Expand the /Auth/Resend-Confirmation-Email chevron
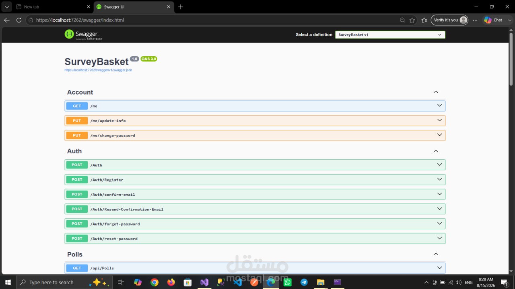 439,209
